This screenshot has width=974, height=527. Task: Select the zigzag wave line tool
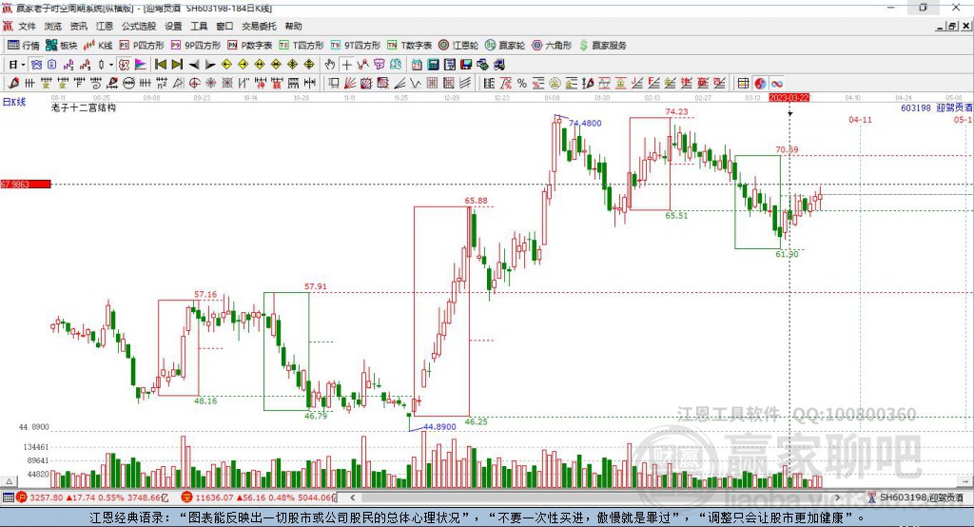[x=415, y=83]
